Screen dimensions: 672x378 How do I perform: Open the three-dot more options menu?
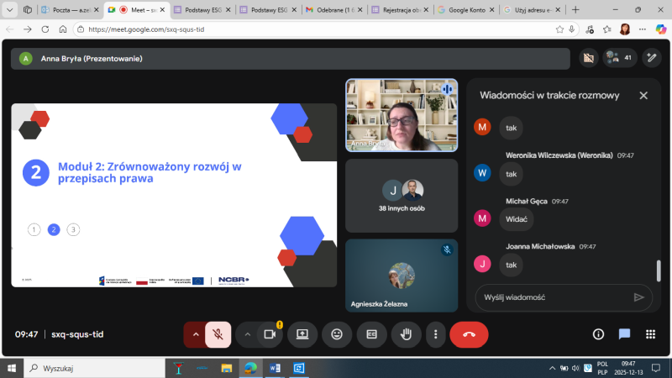(434, 334)
